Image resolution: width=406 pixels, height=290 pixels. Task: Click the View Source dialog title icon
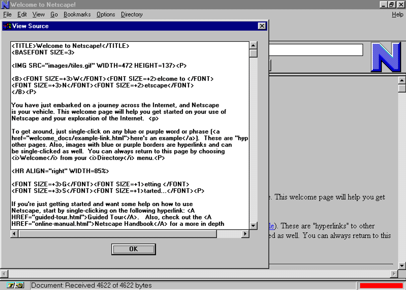pyautogui.click(x=7, y=26)
